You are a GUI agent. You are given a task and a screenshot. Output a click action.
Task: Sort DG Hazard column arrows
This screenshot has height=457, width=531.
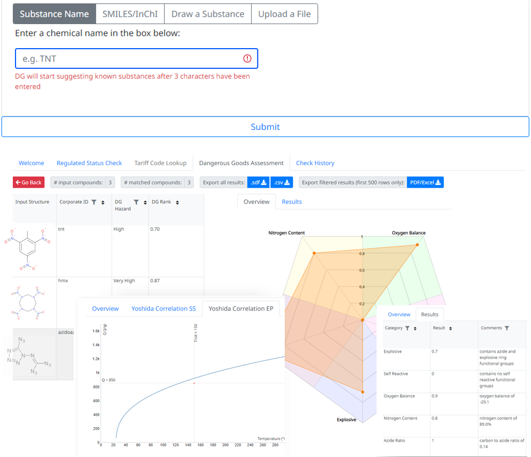[x=145, y=202]
